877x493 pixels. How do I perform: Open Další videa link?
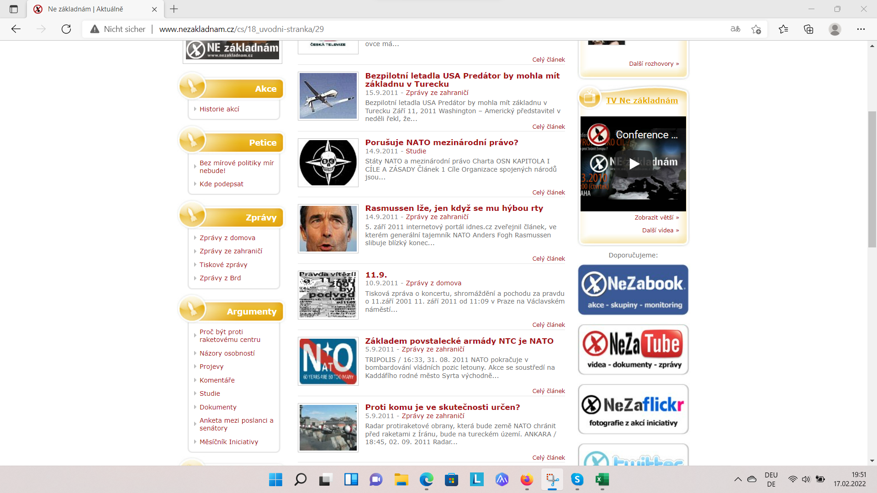pos(660,231)
